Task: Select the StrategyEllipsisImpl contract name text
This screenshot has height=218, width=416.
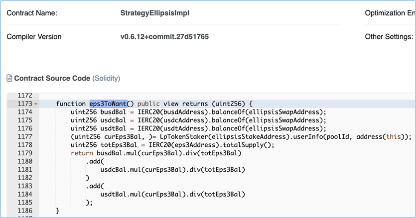Action: click(155, 12)
